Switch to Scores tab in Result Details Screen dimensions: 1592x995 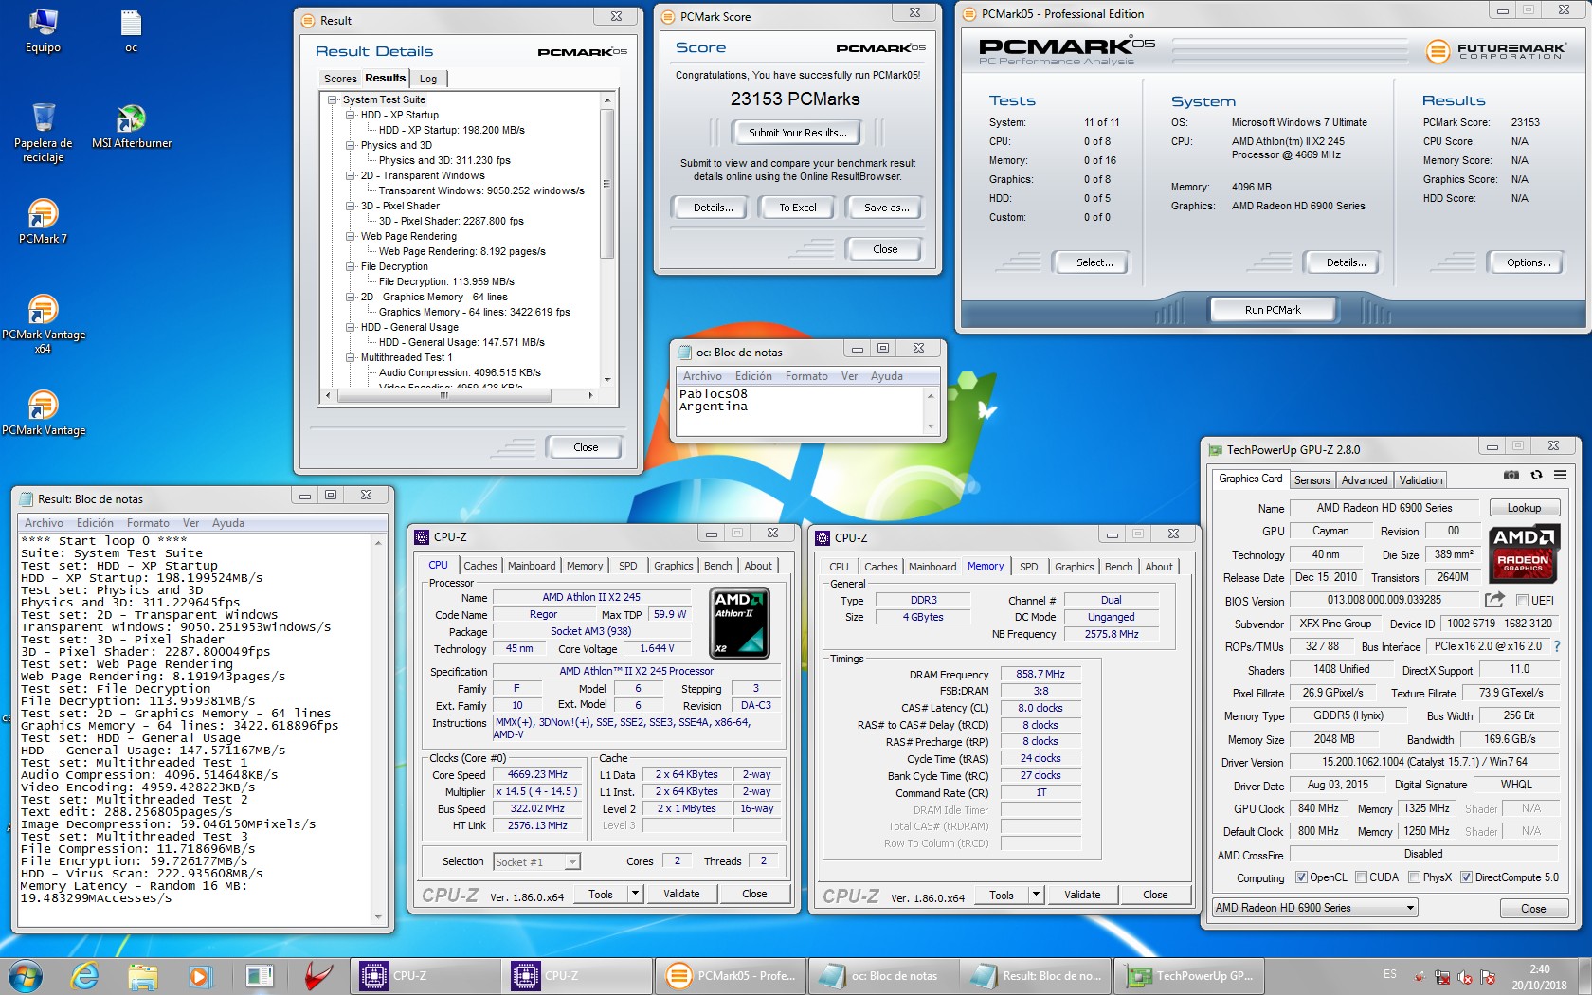340,79
